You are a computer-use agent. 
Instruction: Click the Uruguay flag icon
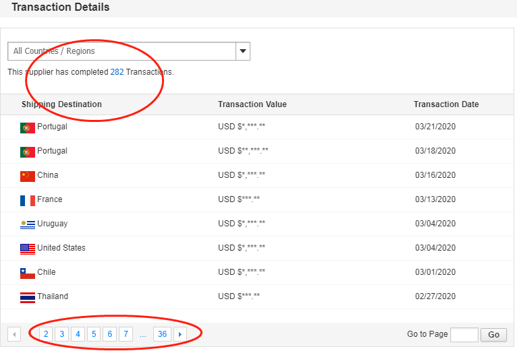click(27, 224)
